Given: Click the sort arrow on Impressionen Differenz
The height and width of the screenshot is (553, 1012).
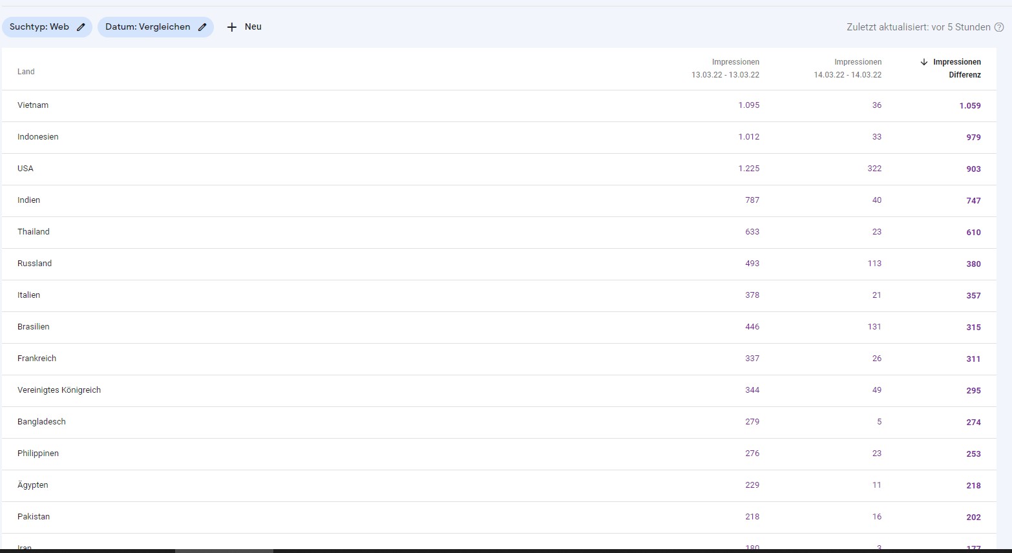Looking at the screenshot, I should (924, 62).
